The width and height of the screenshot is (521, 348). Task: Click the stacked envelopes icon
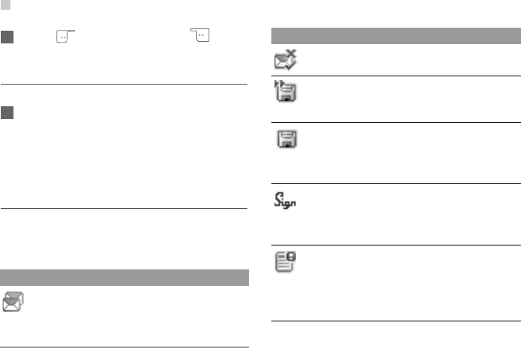tap(13, 302)
